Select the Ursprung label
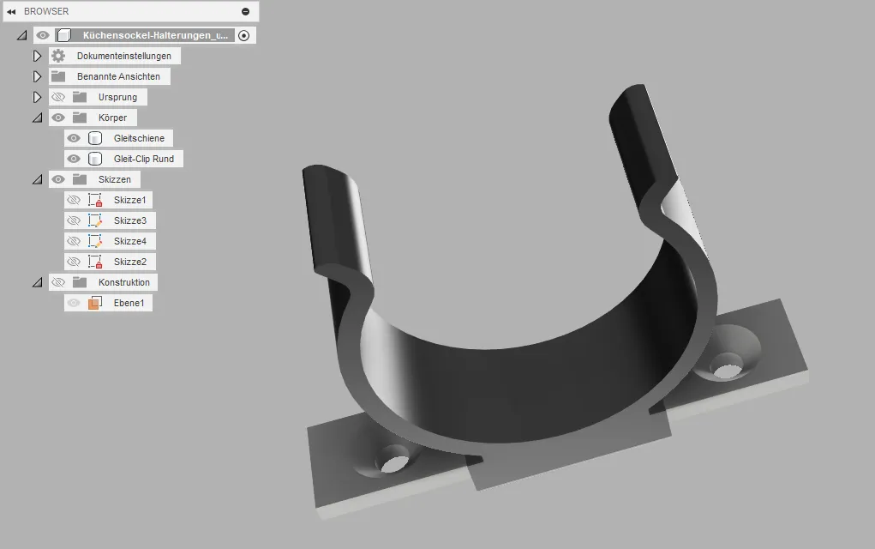The image size is (875, 549). coord(117,97)
